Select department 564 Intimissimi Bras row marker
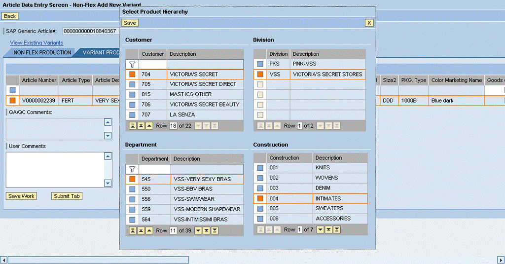 pos(132,220)
